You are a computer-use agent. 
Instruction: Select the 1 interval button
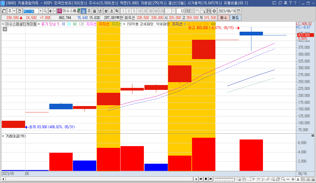click(x=123, y=11)
